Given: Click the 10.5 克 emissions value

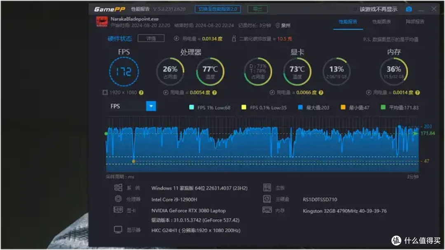Looking at the screenshot, I should pyautogui.click(x=284, y=39).
